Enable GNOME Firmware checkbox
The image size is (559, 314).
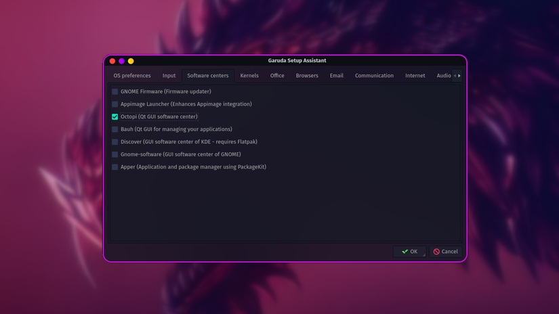pyautogui.click(x=115, y=91)
